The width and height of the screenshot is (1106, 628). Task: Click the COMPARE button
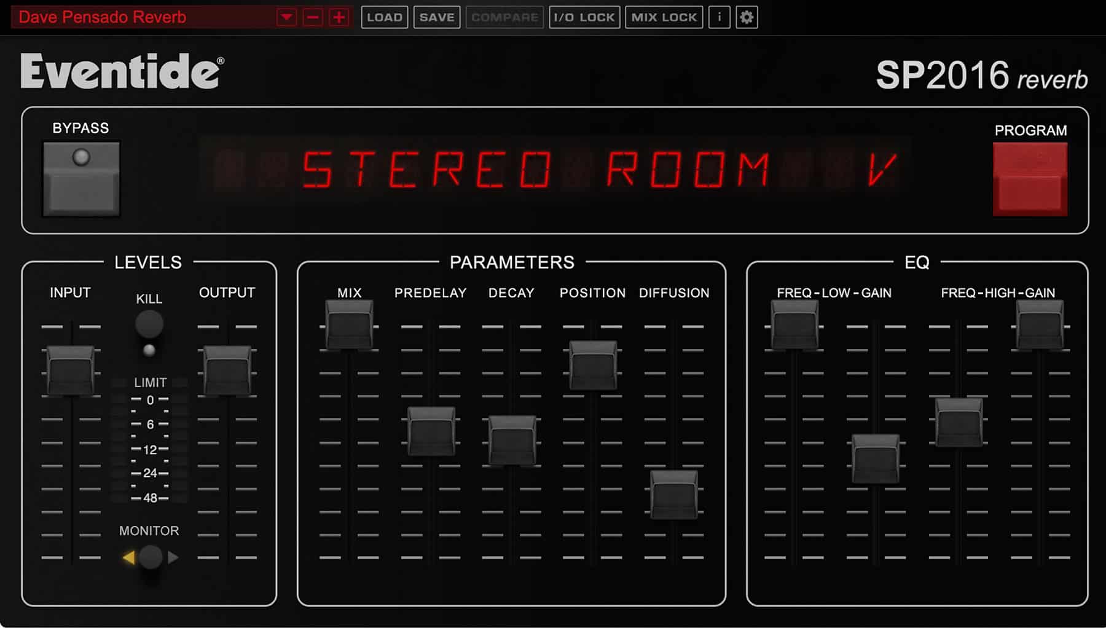click(x=504, y=17)
